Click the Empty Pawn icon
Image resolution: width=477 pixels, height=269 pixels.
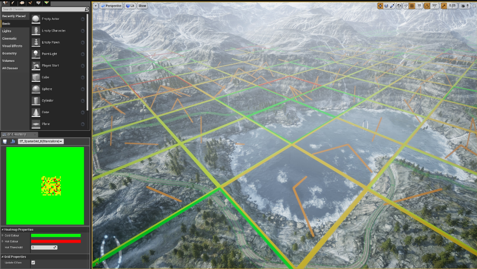[x=36, y=42]
